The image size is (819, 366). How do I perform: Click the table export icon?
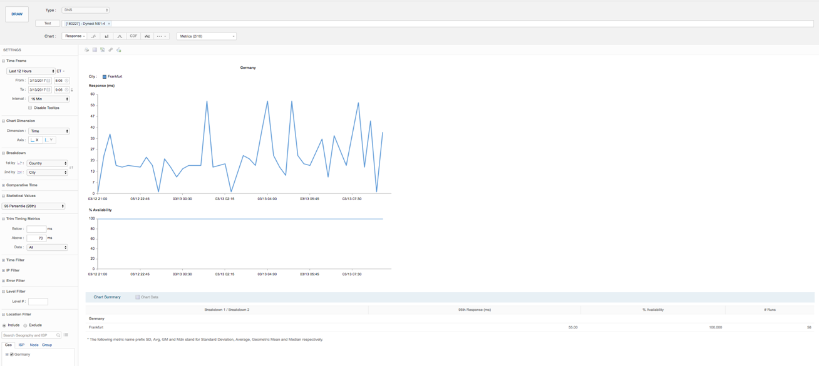pyautogui.click(x=95, y=50)
